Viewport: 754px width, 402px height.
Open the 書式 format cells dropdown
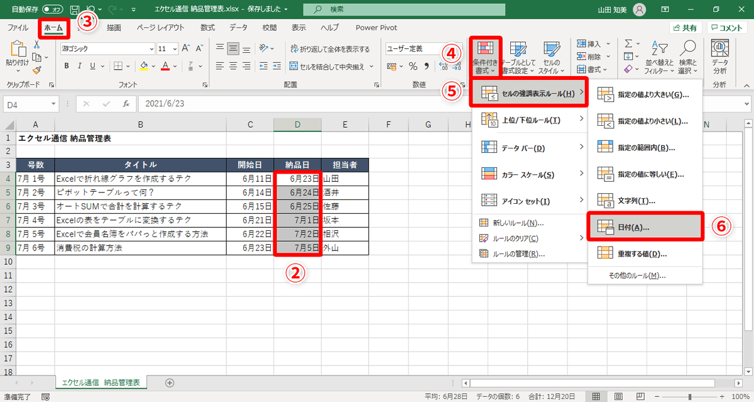point(593,69)
